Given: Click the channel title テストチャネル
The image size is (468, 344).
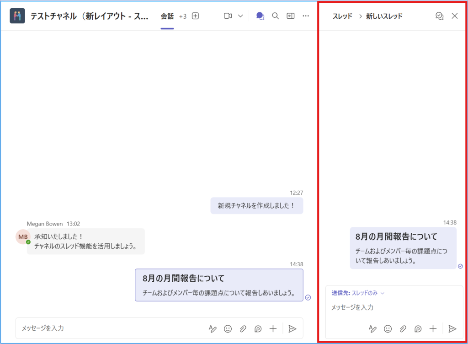Looking at the screenshot, I should coord(89,16).
